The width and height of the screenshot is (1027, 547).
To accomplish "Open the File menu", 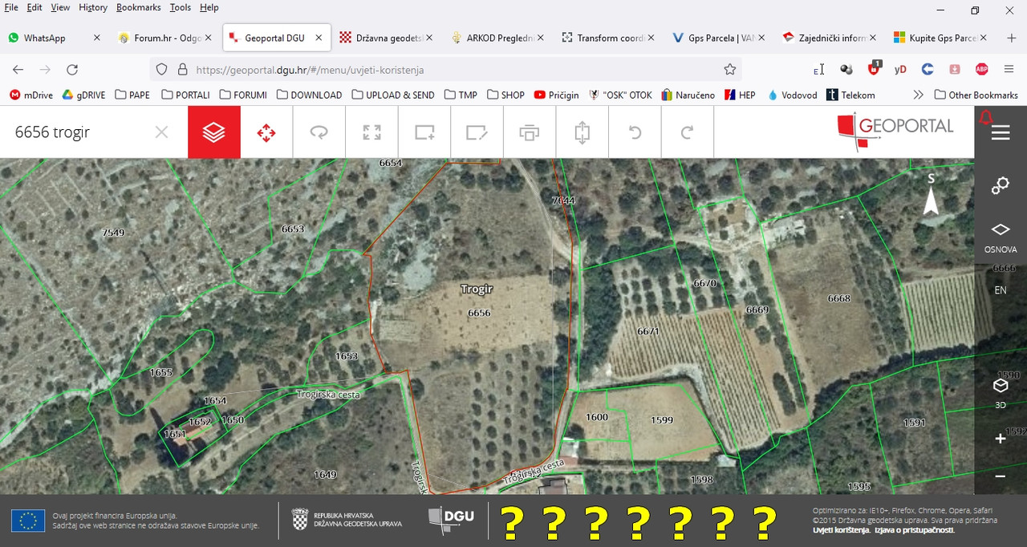I will coord(11,7).
